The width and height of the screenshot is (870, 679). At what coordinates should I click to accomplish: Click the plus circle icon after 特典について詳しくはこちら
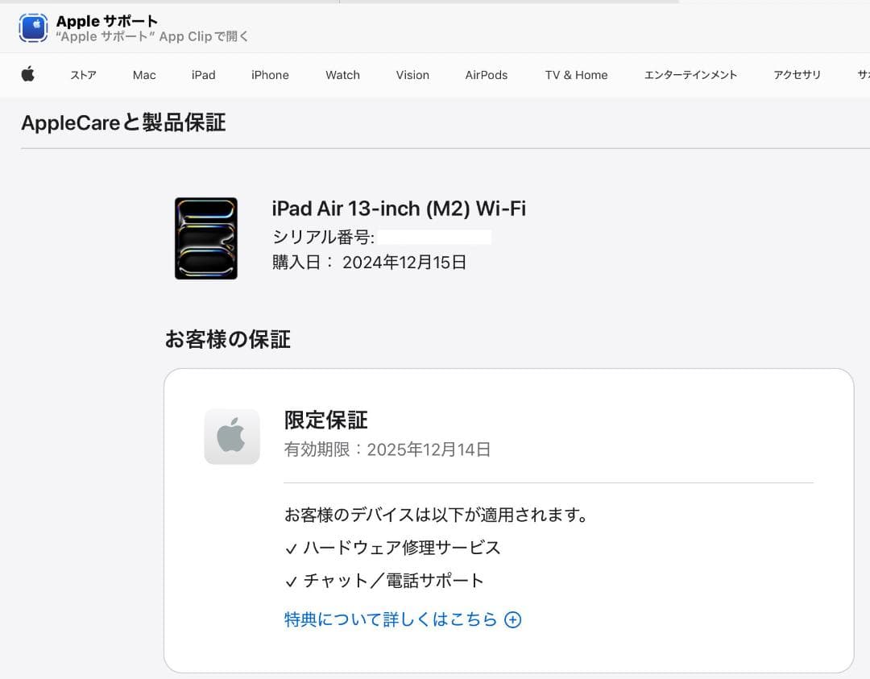pyautogui.click(x=513, y=619)
